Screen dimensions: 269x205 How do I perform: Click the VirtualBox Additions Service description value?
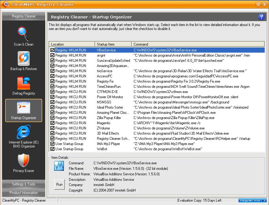[x=114, y=179]
